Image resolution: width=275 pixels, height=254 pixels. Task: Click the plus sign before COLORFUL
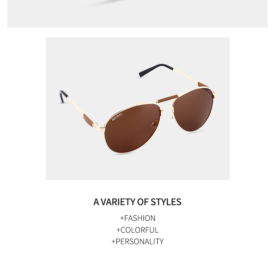tap(119, 230)
